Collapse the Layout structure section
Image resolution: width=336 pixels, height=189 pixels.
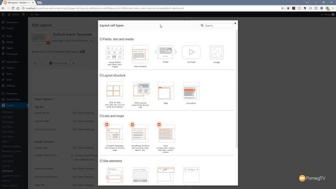101,75
